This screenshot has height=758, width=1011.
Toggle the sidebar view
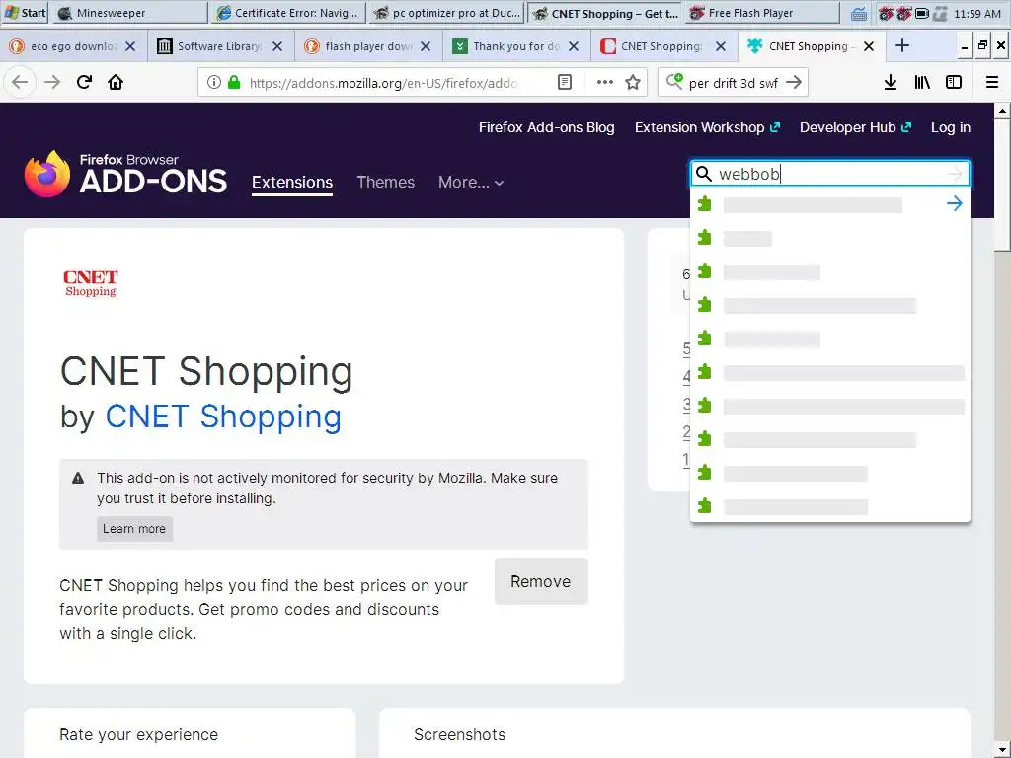click(954, 82)
